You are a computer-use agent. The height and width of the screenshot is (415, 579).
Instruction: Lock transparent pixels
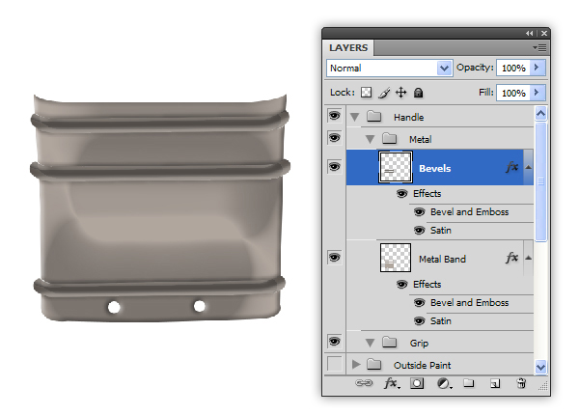pyautogui.click(x=366, y=93)
